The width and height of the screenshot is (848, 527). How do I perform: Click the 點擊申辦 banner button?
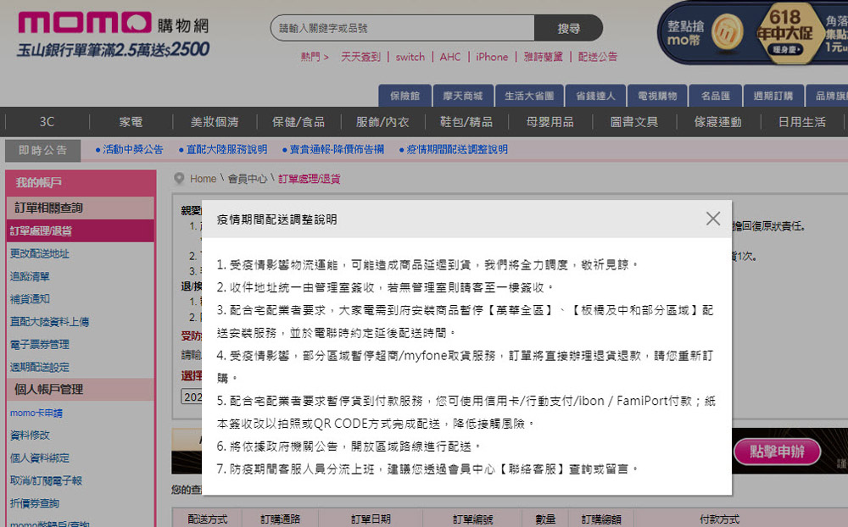click(777, 452)
